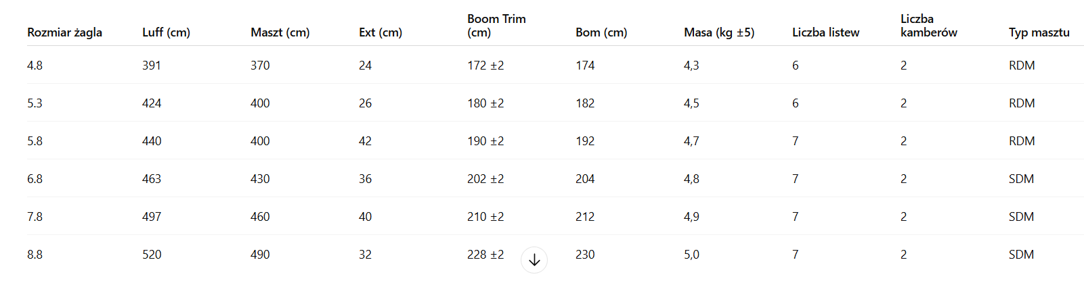Select the Bom (cm) column header

pos(601,32)
